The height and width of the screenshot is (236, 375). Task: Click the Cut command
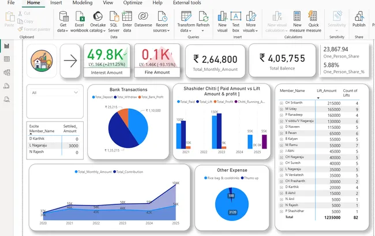pos(24,13)
